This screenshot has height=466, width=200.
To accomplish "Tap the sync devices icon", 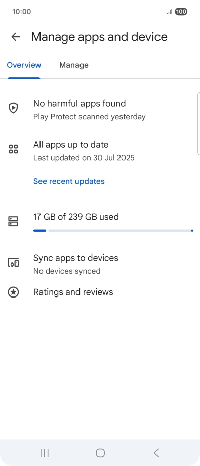I will [x=13, y=263].
